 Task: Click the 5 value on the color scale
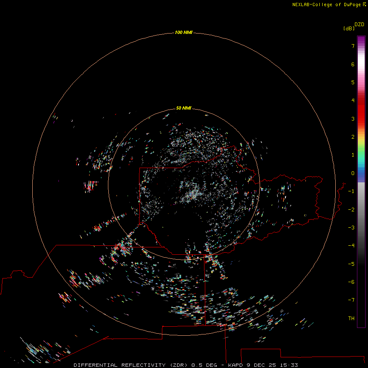(353, 82)
